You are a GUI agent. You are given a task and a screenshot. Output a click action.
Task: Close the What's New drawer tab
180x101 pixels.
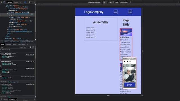click(16, 99)
